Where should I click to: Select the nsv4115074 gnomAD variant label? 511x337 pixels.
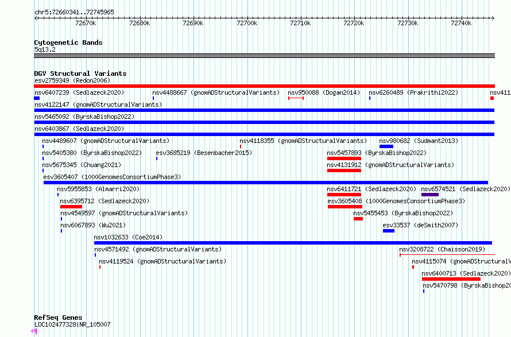pos(461,261)
